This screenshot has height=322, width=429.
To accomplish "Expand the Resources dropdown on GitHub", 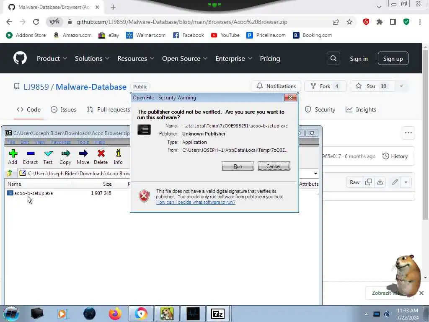I will [136, 59].
